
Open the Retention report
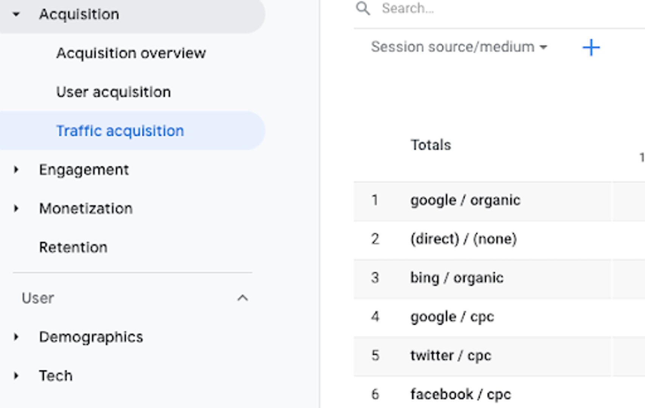[x=73, y=247]
